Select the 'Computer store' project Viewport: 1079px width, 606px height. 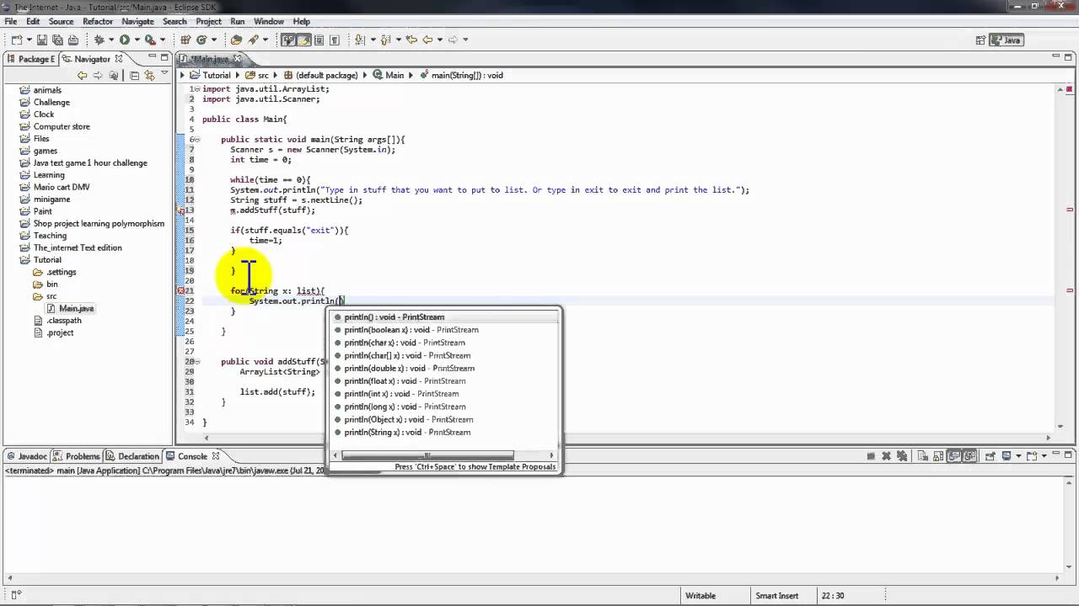click(62, 126)
